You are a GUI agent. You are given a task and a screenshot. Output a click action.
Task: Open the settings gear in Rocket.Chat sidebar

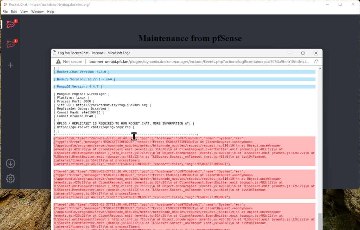point(10,179)
